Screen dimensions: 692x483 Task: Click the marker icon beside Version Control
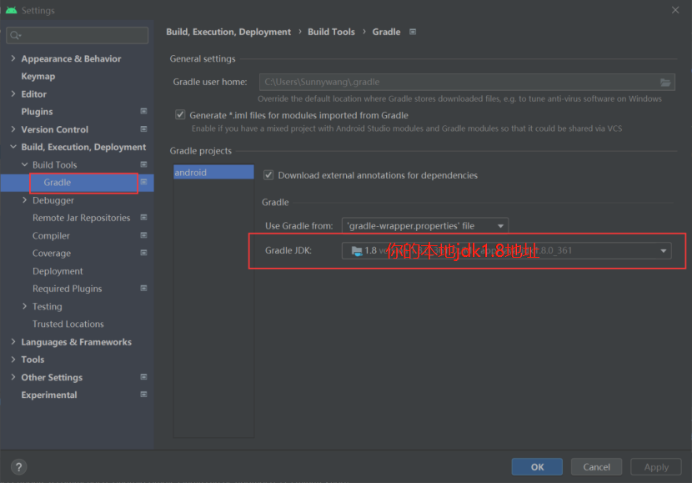[143, 128]
